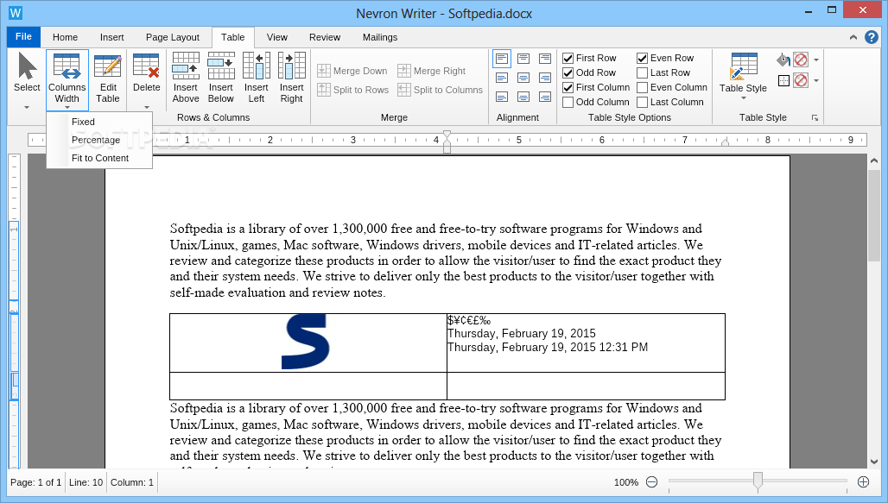Zoom in using the plus icon
This screenshot has width=888, height=503.
click(863, 482)
